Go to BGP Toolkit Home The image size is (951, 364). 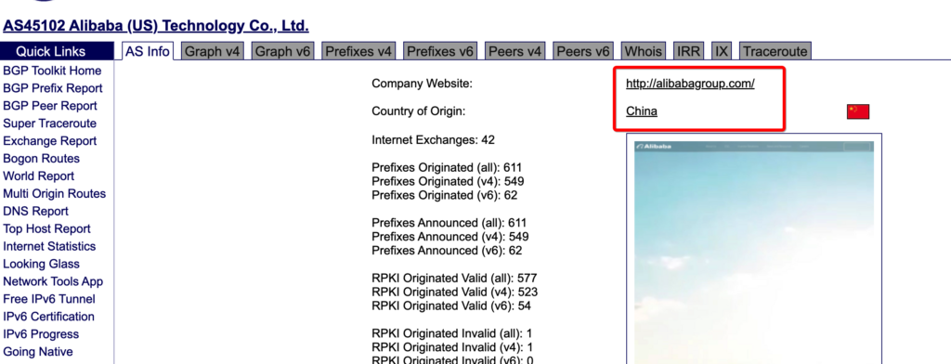point(52,71)
